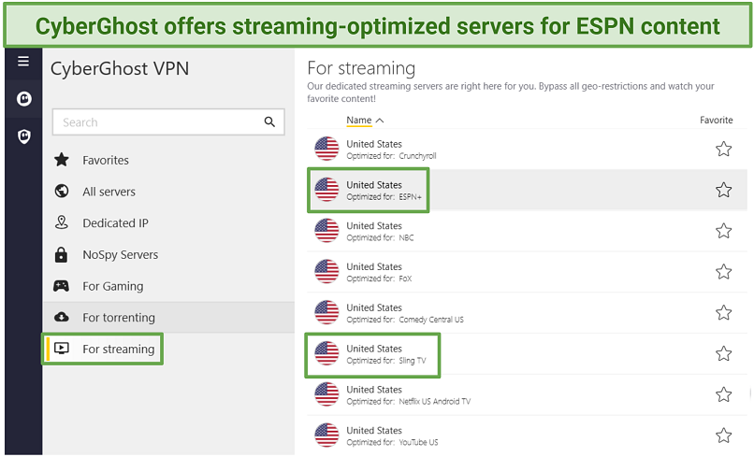Click the search magnifier icon
754x457 pixels.
point(269,122)
